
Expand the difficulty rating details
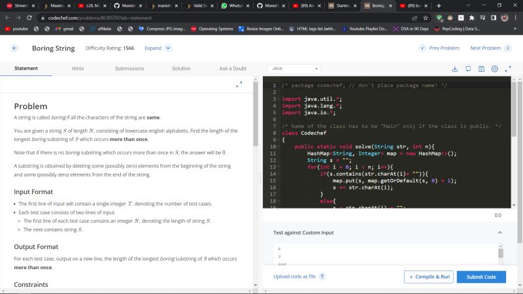(x=158, y=48)
